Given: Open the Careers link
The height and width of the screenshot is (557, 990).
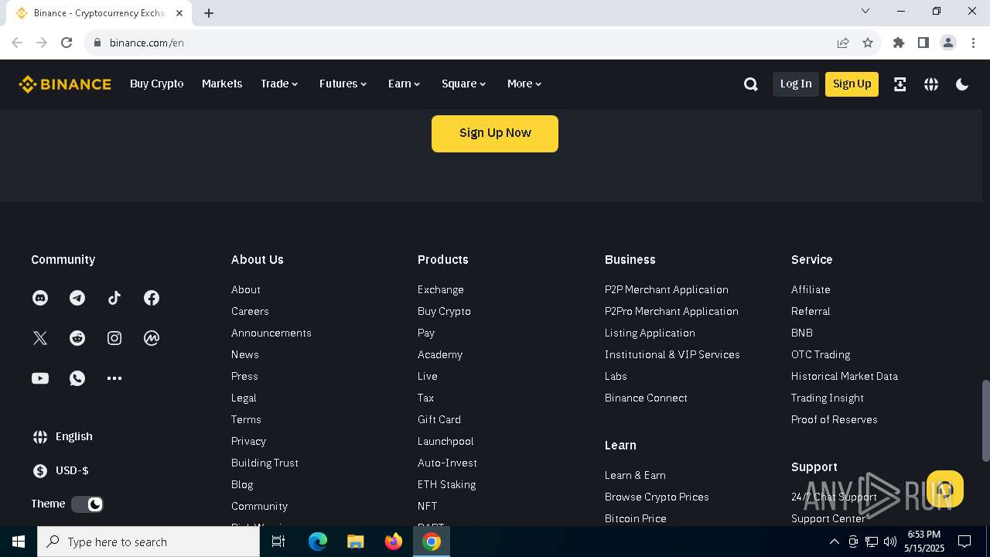Looking at the screenshot, I should pos(250,311).
